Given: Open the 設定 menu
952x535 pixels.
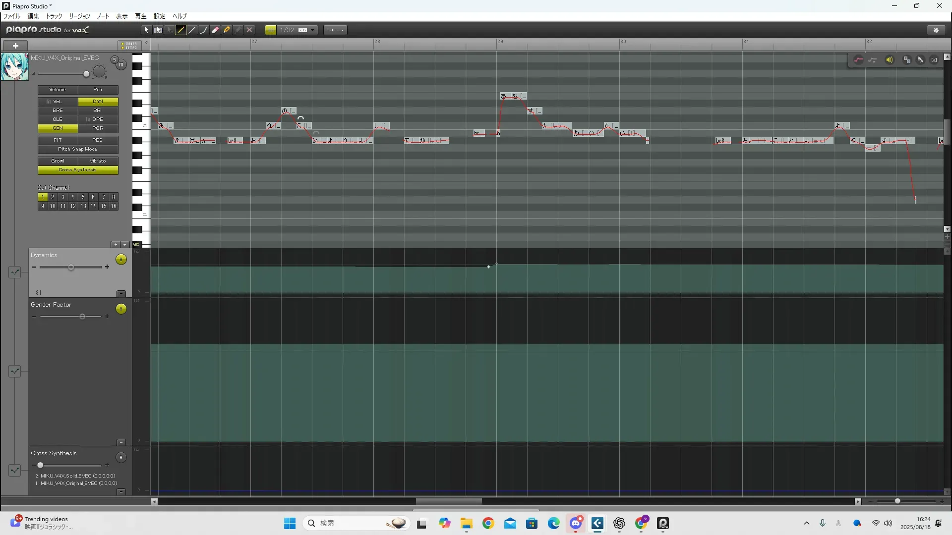Looking at the screenshot, I should click(160, 16).
